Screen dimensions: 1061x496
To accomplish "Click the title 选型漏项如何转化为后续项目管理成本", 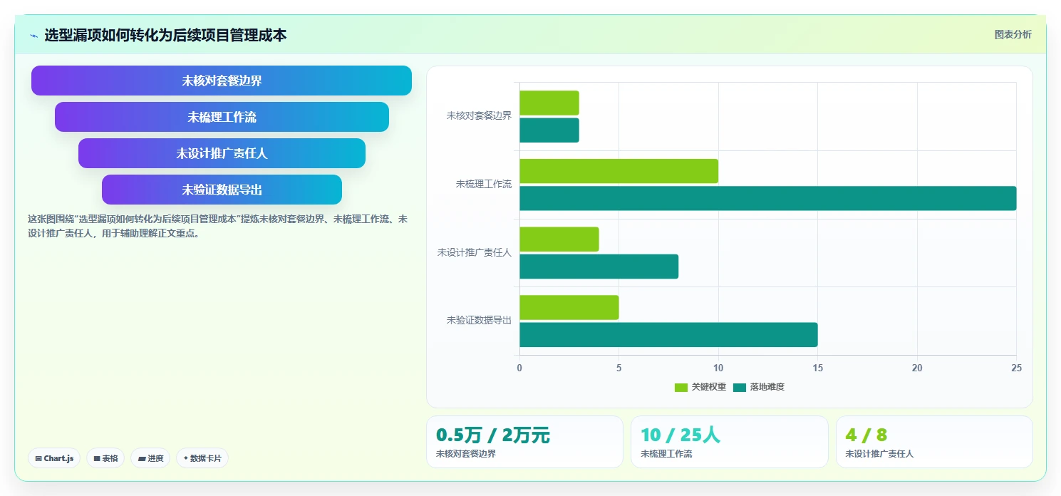I will point(165,35).
